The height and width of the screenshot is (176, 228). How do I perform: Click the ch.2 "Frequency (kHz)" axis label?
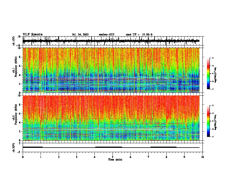[16, 114]
